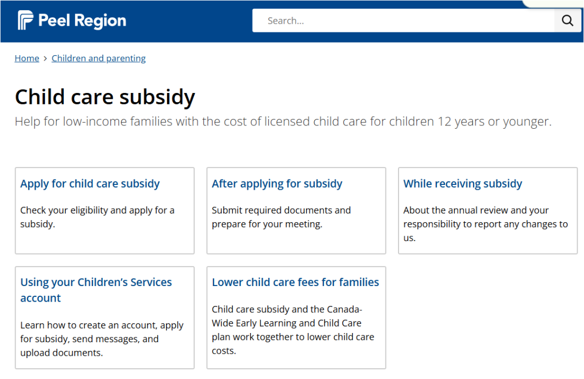Go to Children and parenting breadcrumb
This screenshot has height=379, width=584.
click(x=99, y=58)
